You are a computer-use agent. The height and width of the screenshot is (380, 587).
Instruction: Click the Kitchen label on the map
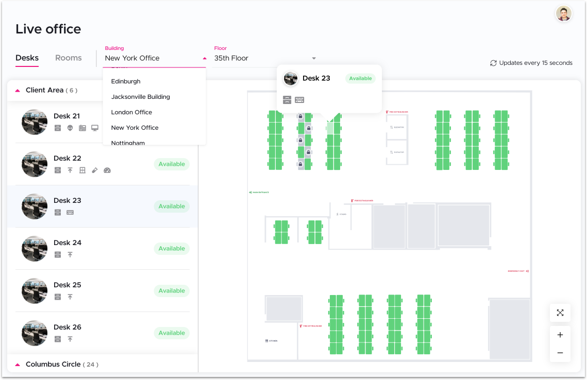(x=272, y=341)
